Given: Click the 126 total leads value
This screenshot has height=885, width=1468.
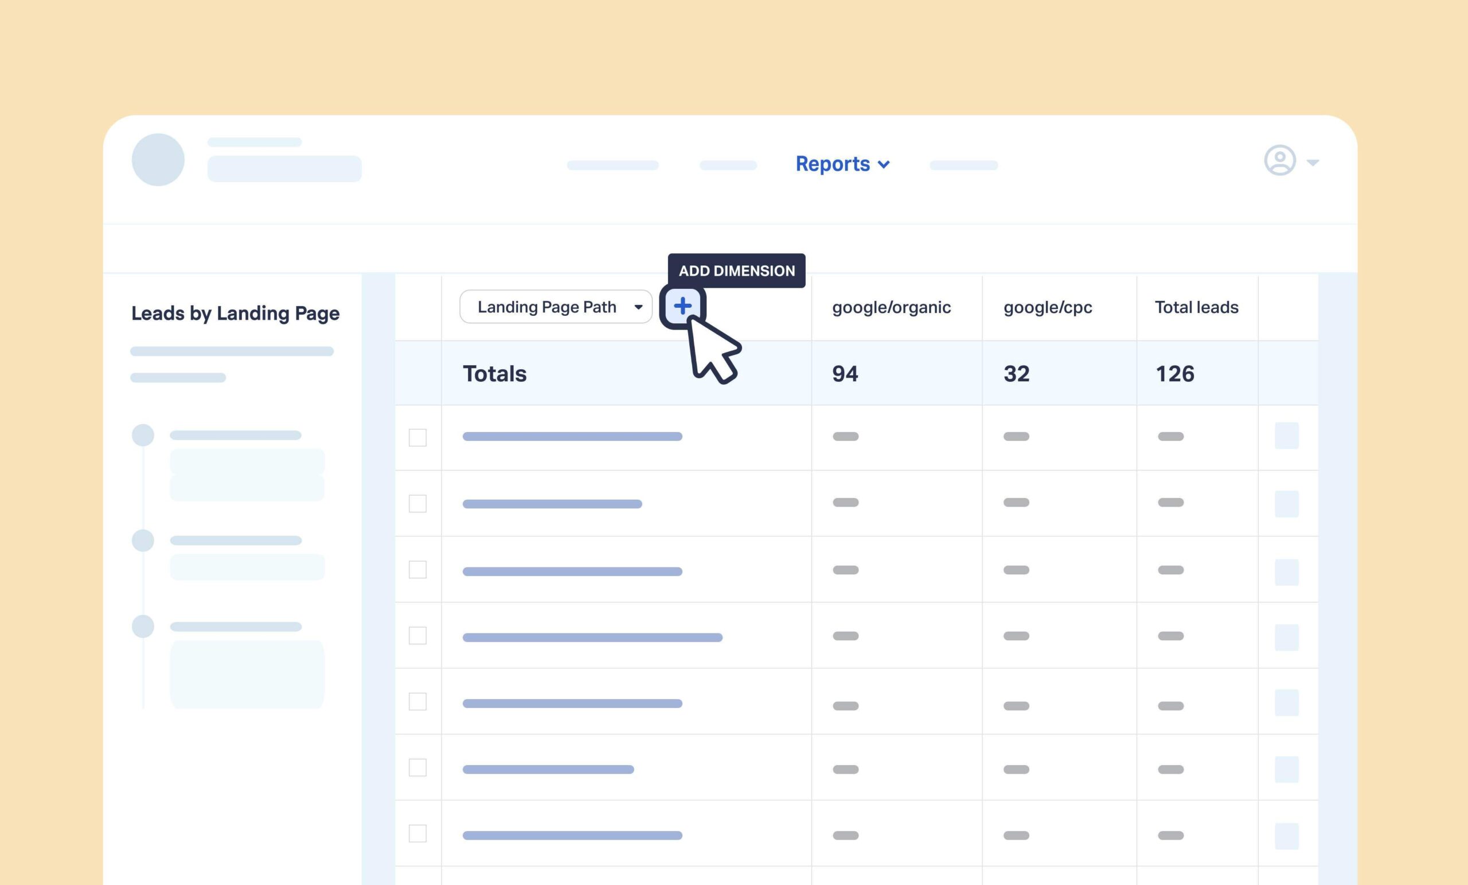Looking at the screenshot, I should (1175, 374).
